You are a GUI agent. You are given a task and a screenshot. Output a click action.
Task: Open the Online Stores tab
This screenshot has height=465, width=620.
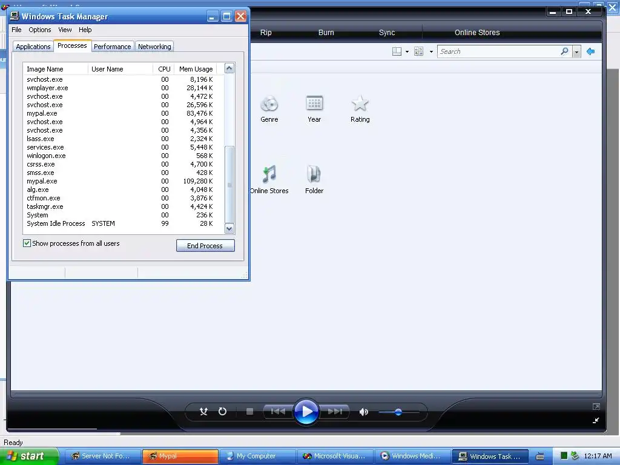point(477,33)
